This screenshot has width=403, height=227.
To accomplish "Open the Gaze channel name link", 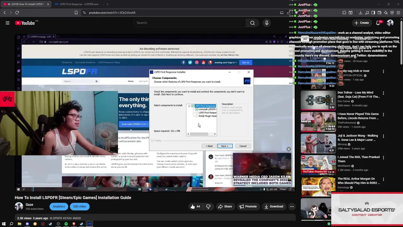I will [x=29, y=205].
